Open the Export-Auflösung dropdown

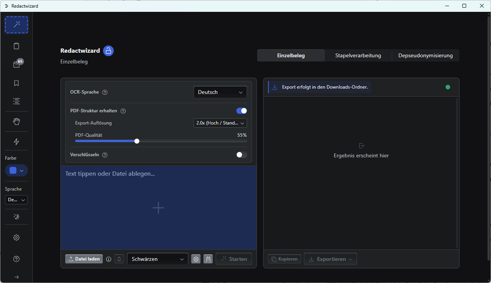point(220,123)
